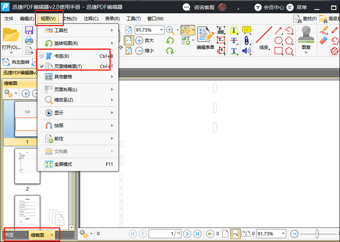Click the clockwise rotate green arrow
This screenshot has height=242, width=340.
click(170, 50)
